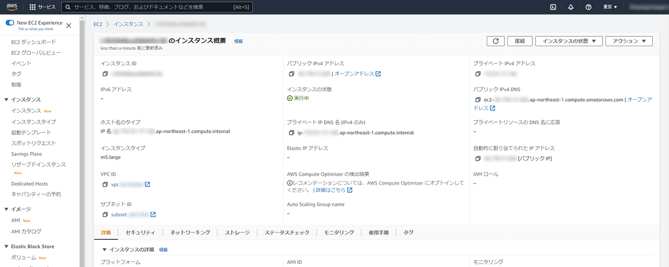Close the New EC2 Experience banner
Screen dimensions: 669x267
click(69, 25)
